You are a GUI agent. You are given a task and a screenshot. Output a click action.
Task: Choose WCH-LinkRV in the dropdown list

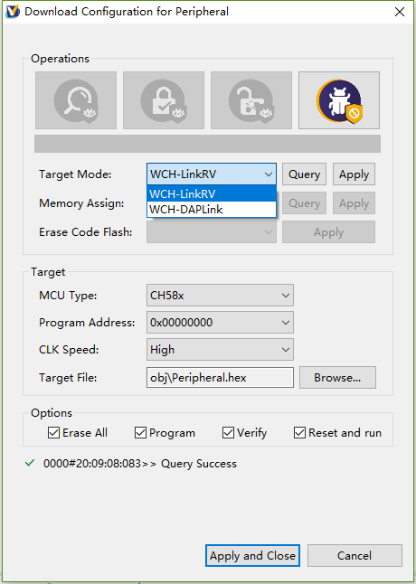pyautogui.click(x=212, y=194)
